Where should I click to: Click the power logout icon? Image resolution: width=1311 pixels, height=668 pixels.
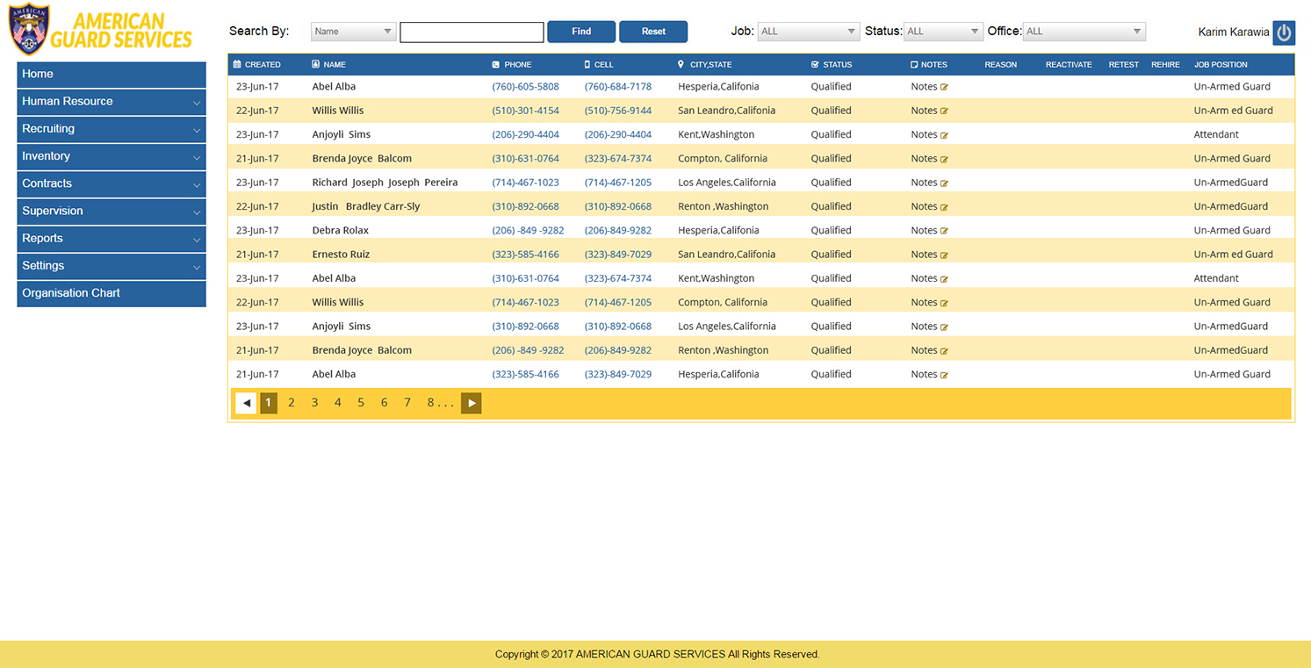[1284, 32]
